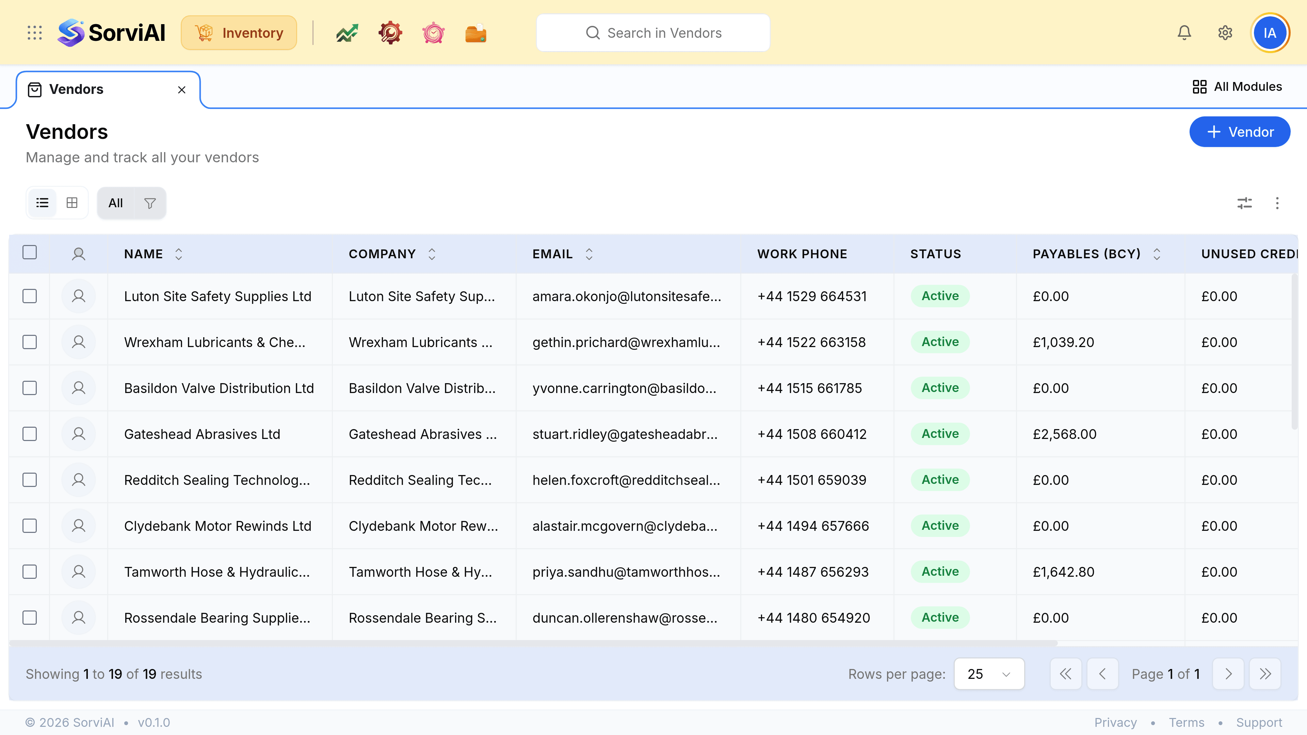The image size is (1307, 735).
Task: Open the Privacy link
Action: (x=1115, y=722)
